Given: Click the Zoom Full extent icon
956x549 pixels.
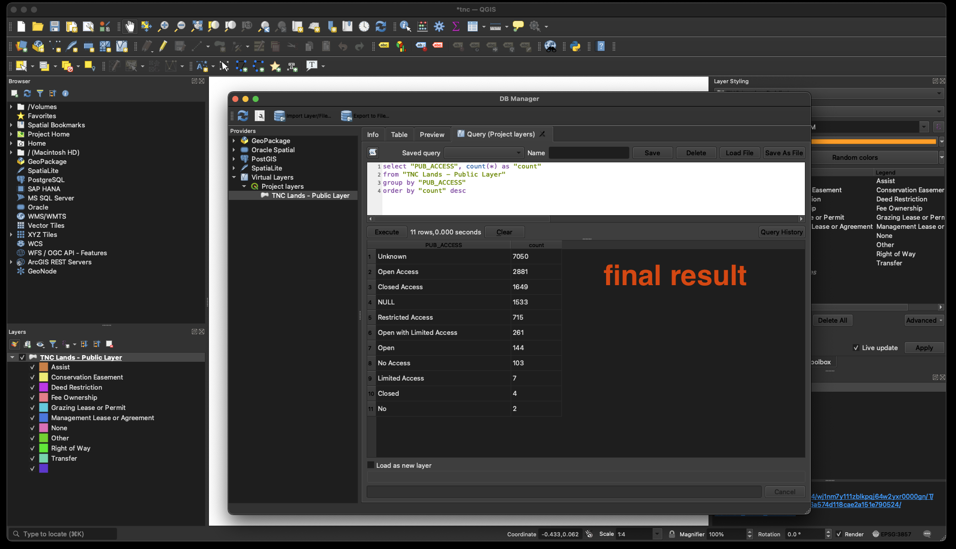Looking at the screenshot, I should 197,26.
